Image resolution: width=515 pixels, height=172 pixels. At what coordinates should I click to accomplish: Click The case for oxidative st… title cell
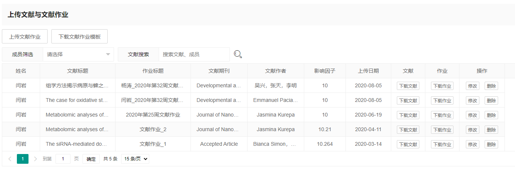(x=78, y=100)
